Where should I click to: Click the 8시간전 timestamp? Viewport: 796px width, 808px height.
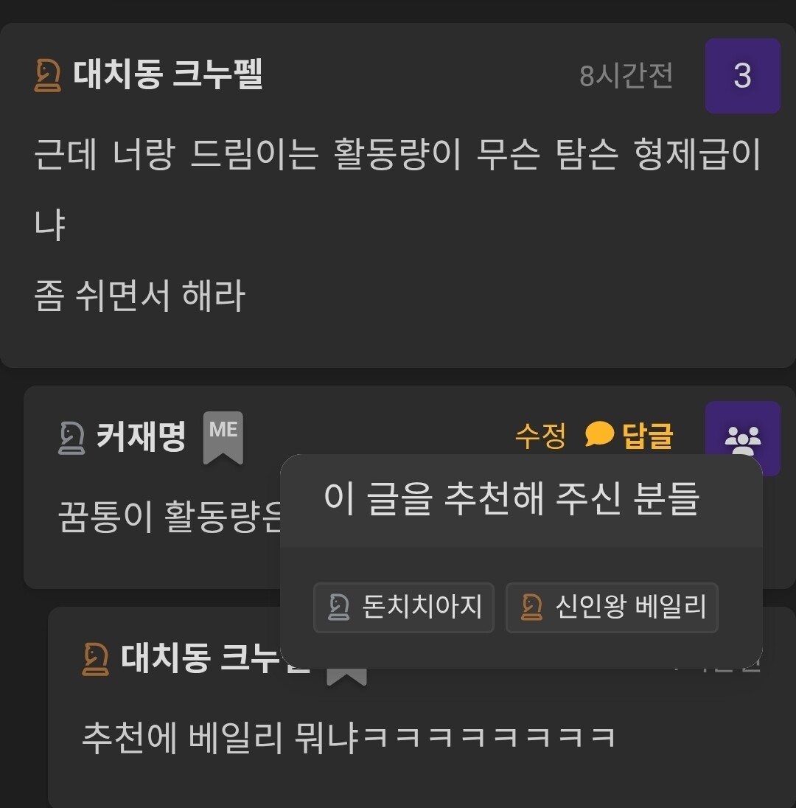click(626, 76)
